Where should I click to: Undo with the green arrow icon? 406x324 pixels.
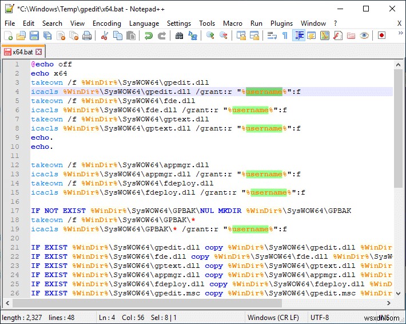point(148,35)
